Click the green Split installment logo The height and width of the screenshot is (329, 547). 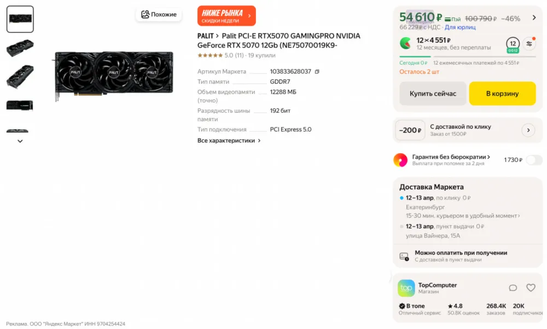406,43
